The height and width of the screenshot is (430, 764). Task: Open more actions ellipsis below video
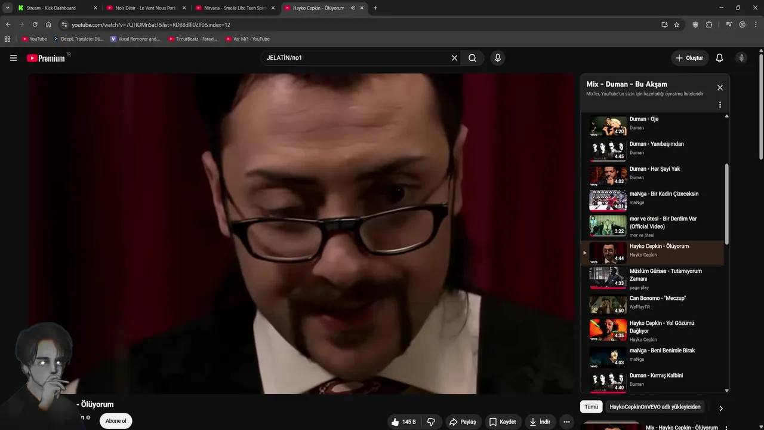coord(566,422)
